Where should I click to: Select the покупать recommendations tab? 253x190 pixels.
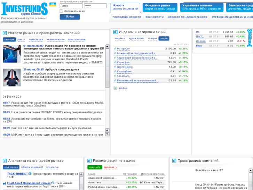pos(95,167)
